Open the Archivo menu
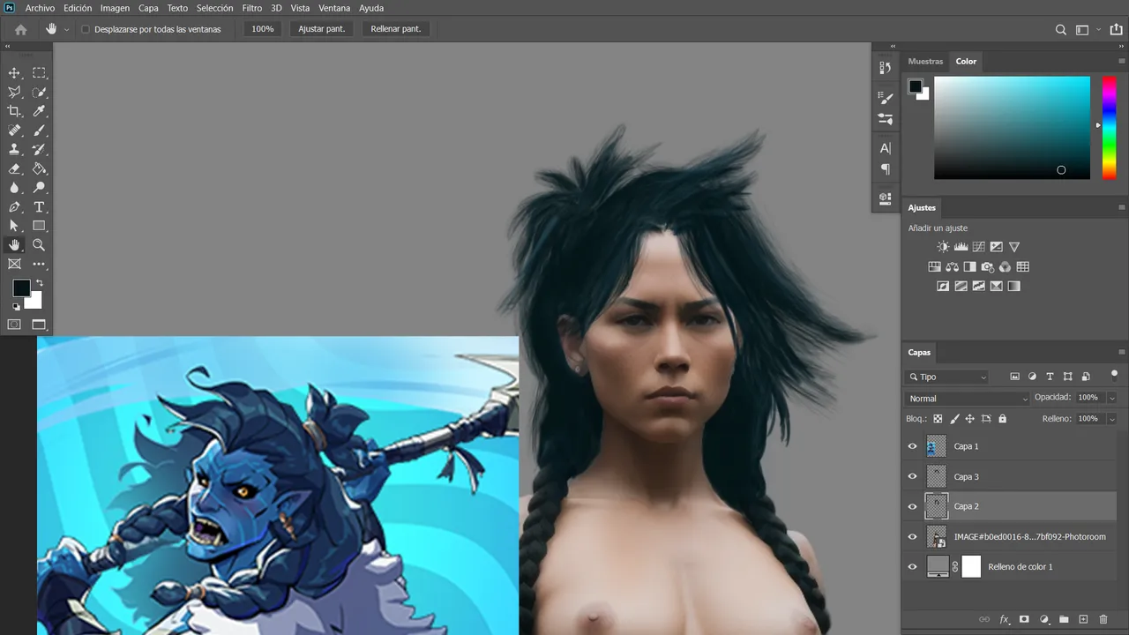 40,8
